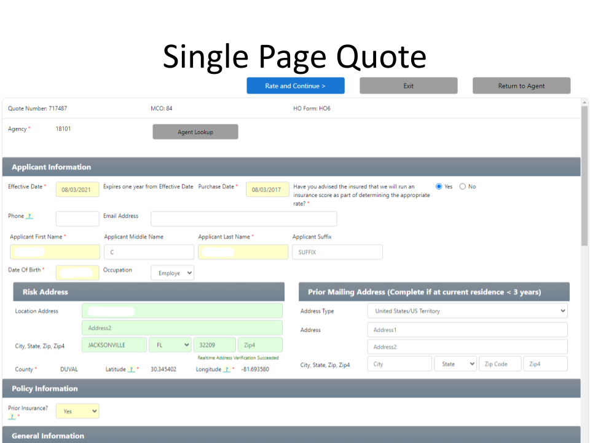Click the Rate and Continue button
590x443 pixels.
coord(296,86)
